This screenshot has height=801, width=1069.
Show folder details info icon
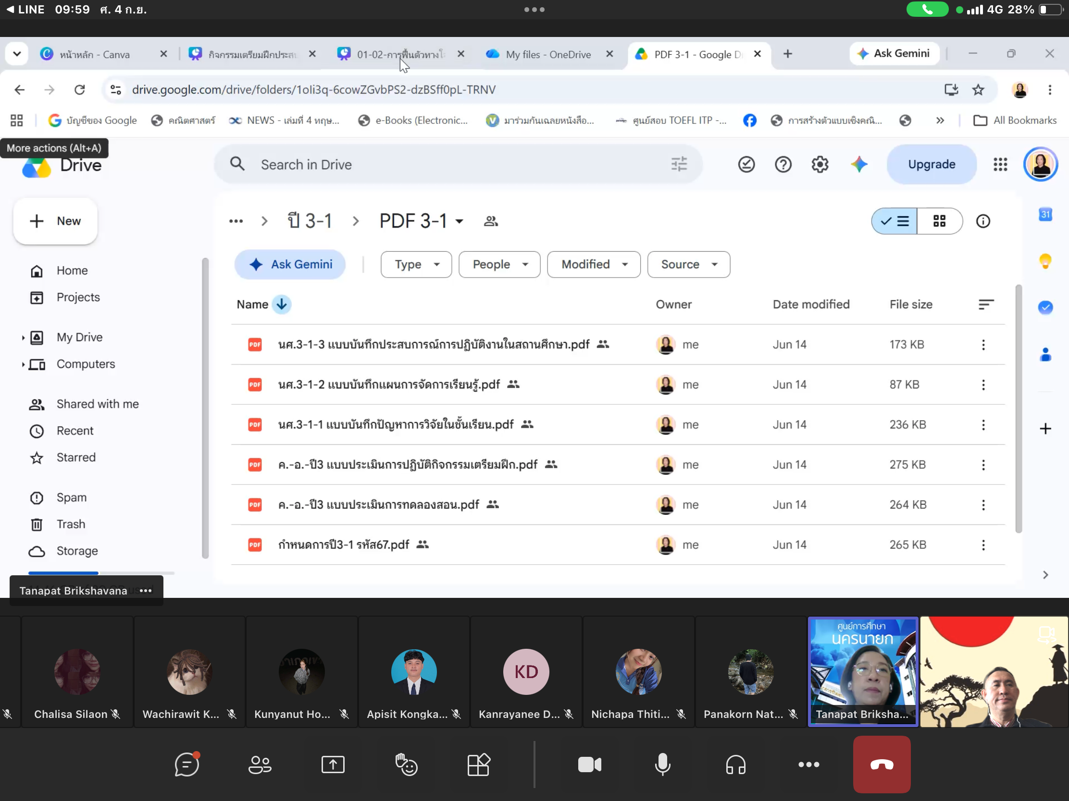pos(983,221)
